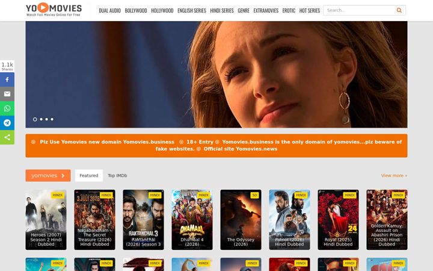This screenshot has height=271, width=433.
Task: Open Dhamaal 4 (2026) poster
Action: 192,220
